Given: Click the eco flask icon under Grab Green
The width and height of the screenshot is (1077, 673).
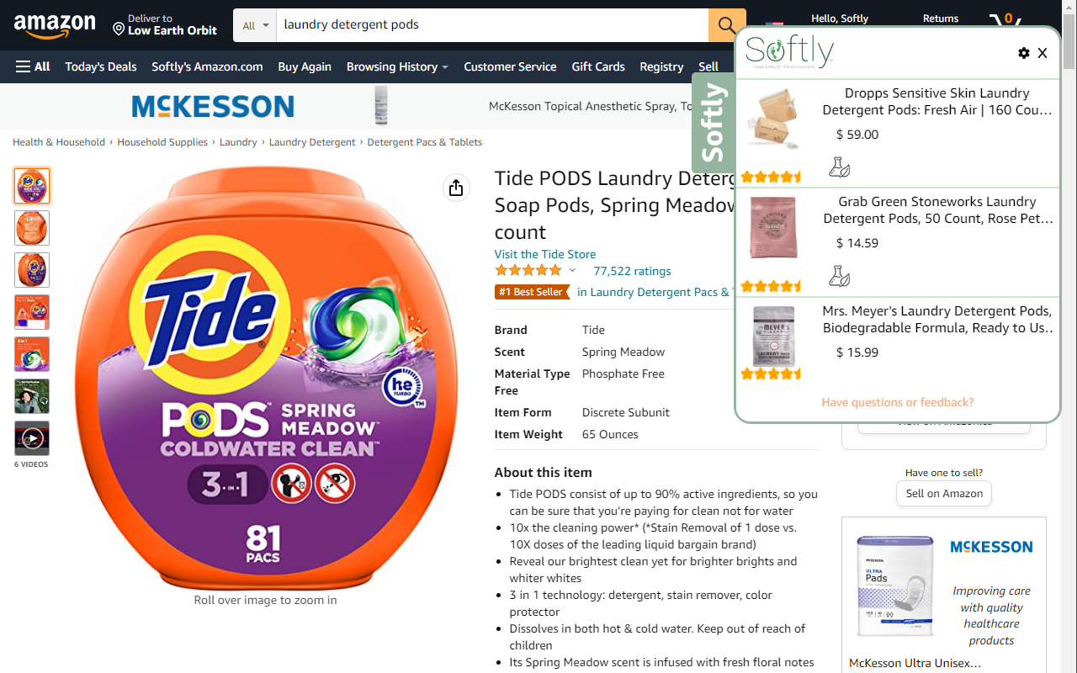Looking at the screenshot, I should 839,276.
